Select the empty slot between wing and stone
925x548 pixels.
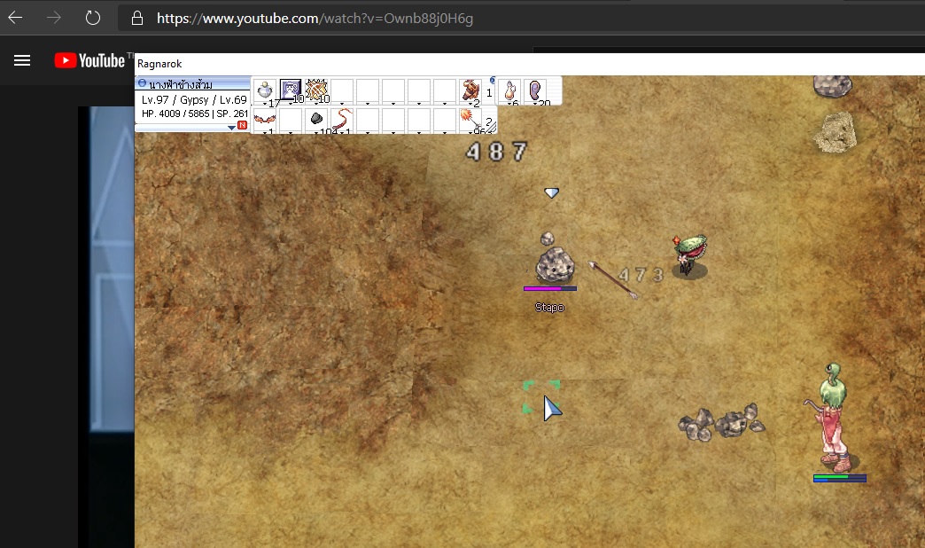coord(291,120)
